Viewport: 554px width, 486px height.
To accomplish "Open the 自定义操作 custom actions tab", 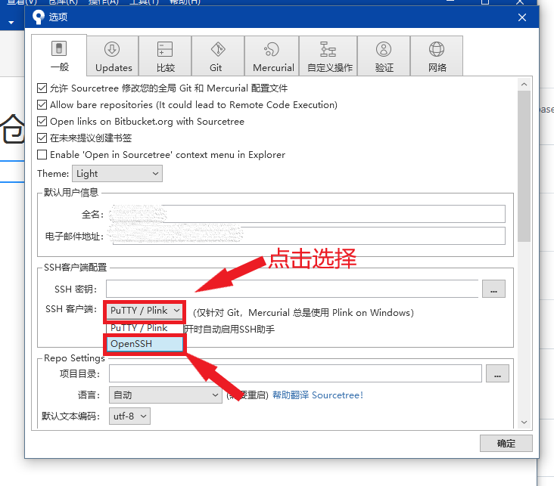I will 328,56.
